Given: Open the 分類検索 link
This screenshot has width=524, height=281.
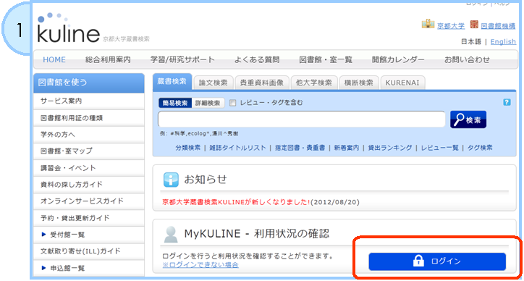Looking at the screenshot, I should pos(187,148).
